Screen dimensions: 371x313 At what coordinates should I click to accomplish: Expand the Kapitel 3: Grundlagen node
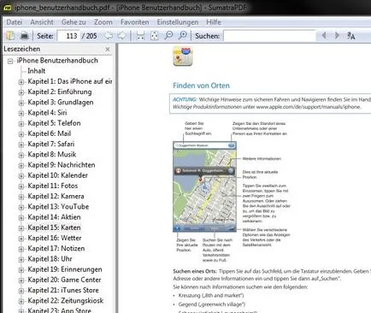(21, 103)
